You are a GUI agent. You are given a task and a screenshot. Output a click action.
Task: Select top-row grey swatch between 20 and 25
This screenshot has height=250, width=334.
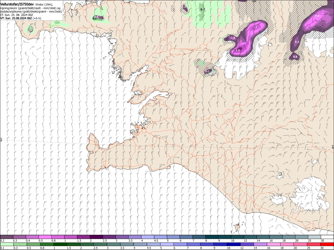point(301,237)
